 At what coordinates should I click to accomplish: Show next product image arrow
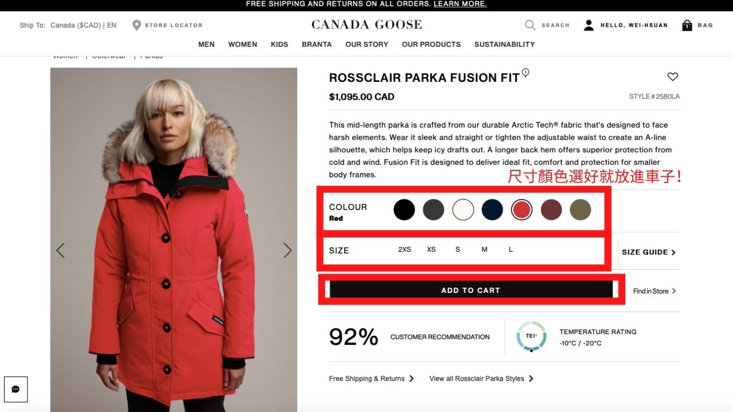[x=287, y=250]
